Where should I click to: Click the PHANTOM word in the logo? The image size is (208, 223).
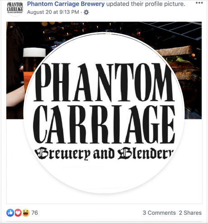click(x=104, y=82)
